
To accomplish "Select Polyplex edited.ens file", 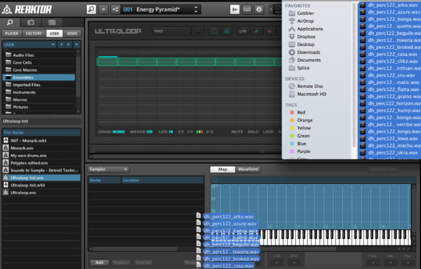I will pos(41,163).
